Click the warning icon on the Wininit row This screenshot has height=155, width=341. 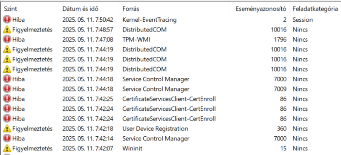coord(7,149)
